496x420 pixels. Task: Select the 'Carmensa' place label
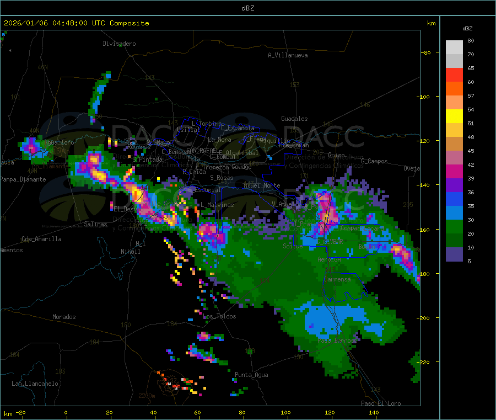coord(337,279)
